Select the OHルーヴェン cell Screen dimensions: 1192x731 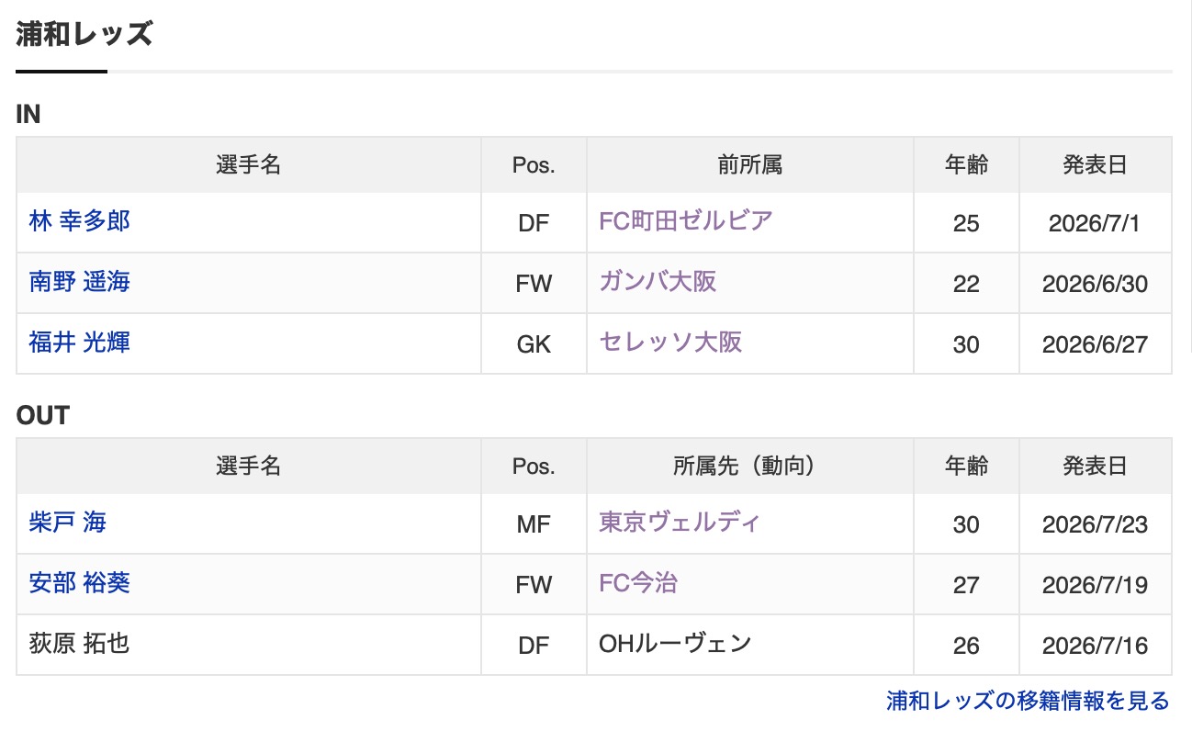pyautogui.click(x=750, y=645)
